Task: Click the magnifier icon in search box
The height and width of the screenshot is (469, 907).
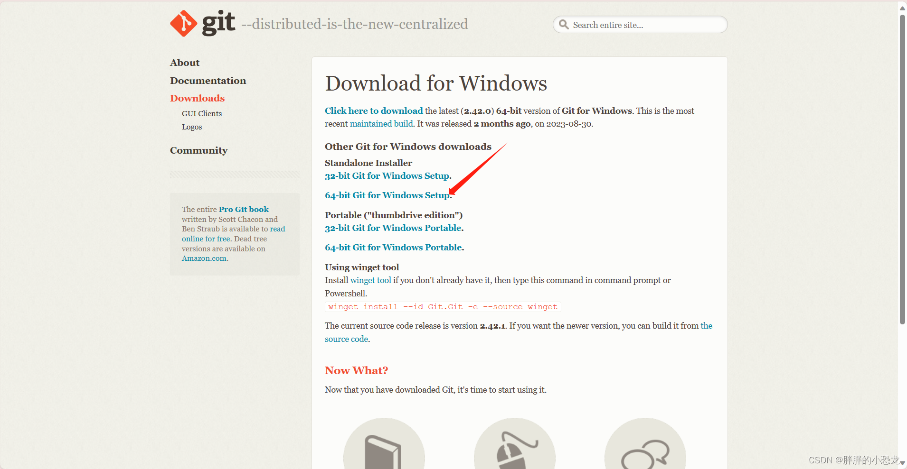Action: [x=564, y=24]
